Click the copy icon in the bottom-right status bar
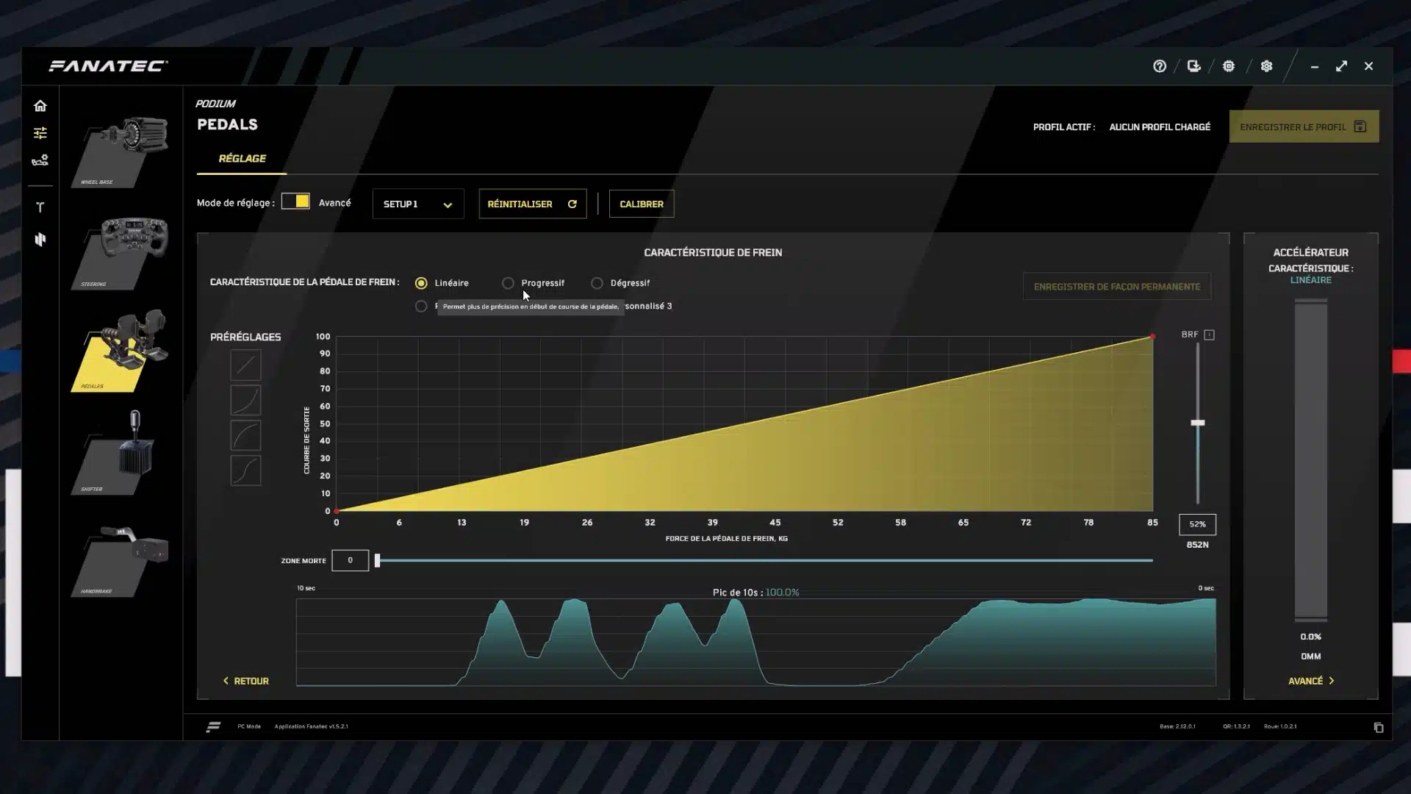The width and height of the screenshot is (1411, 794). (x=1379, y=727)
